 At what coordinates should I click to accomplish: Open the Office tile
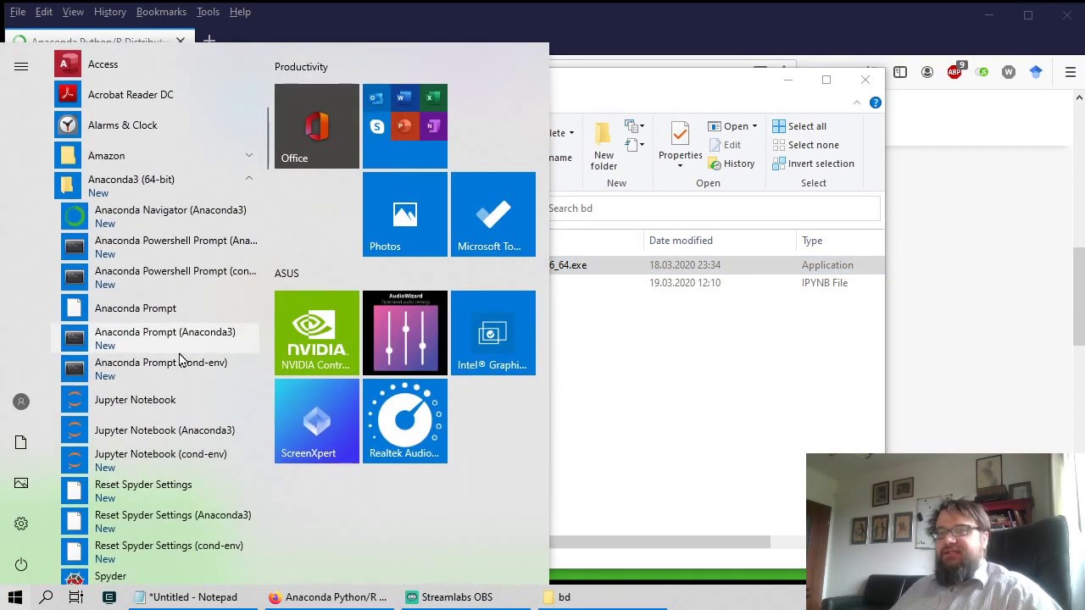pyautogui.click(x=317, y=126)
